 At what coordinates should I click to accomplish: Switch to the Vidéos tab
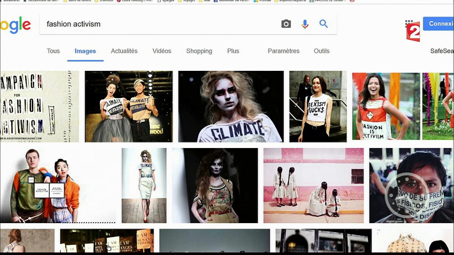162,51
